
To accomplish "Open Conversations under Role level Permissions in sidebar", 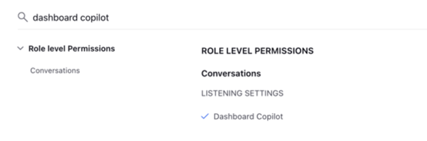I will 55,70.
